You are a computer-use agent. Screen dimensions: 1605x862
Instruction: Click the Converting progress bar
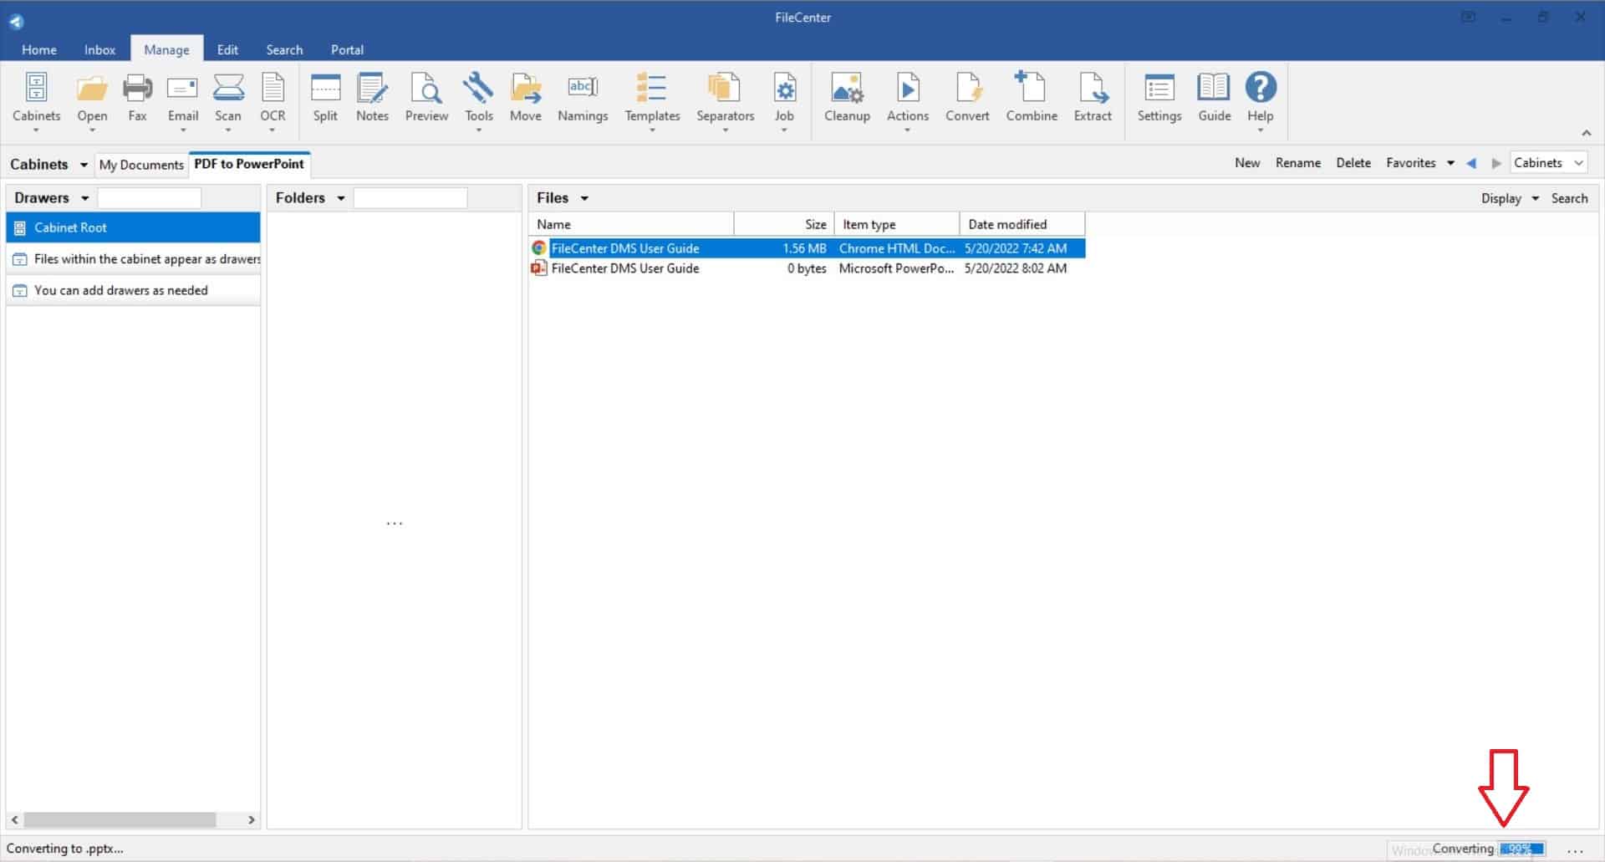[1521, 849]
